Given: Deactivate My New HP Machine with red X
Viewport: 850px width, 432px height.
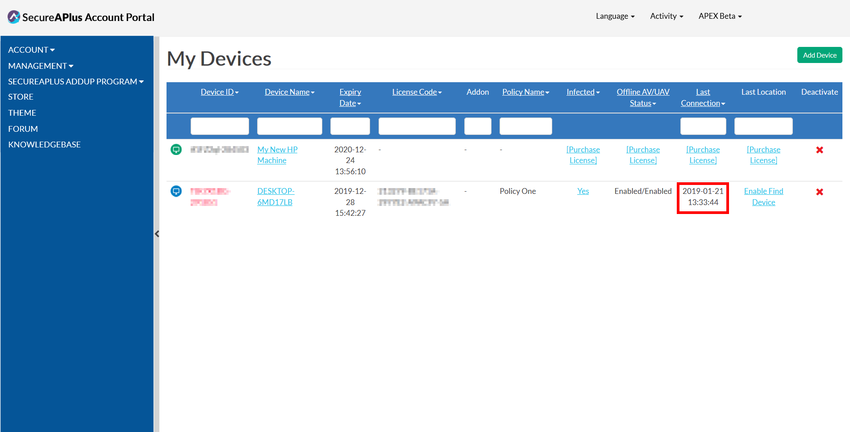Looking at the screenshot, I should pyautogui.click(x=820, y=150).
